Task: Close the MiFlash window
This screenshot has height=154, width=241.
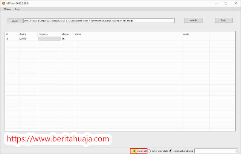Action: point(236,3)
